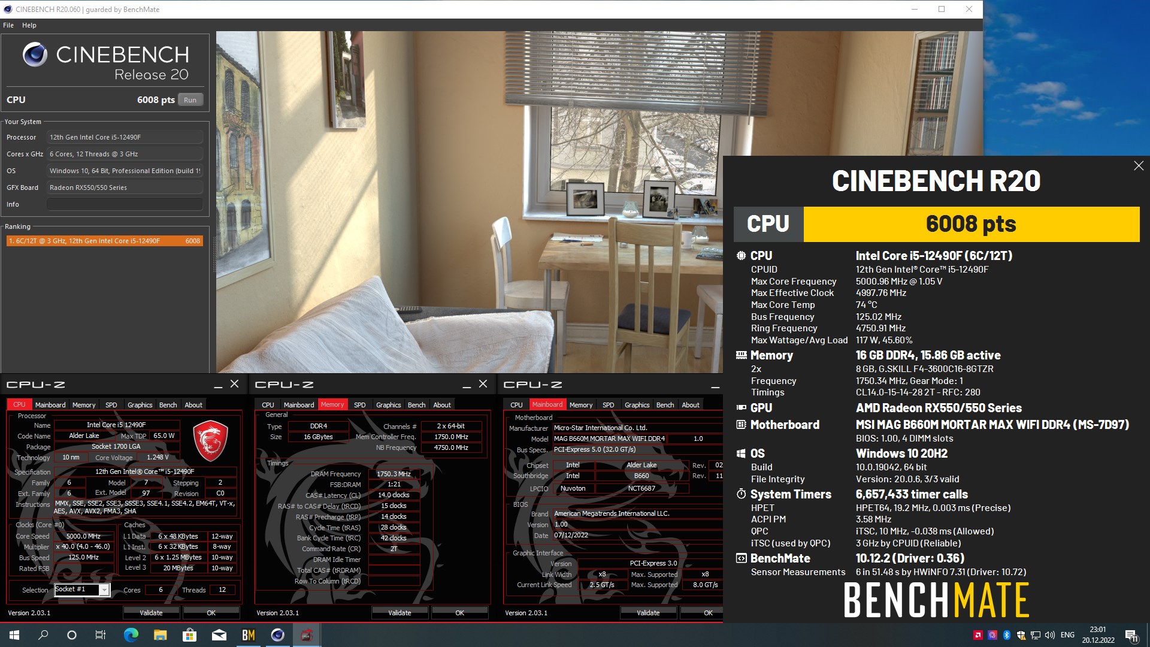Open the network status tray icon
This screenshot has height=647, width=1150.
pos(1036,635)
